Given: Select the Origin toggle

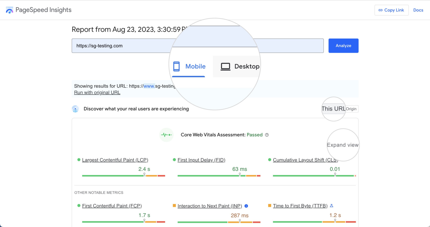Looking at the screenshot, I should (351, 109).
